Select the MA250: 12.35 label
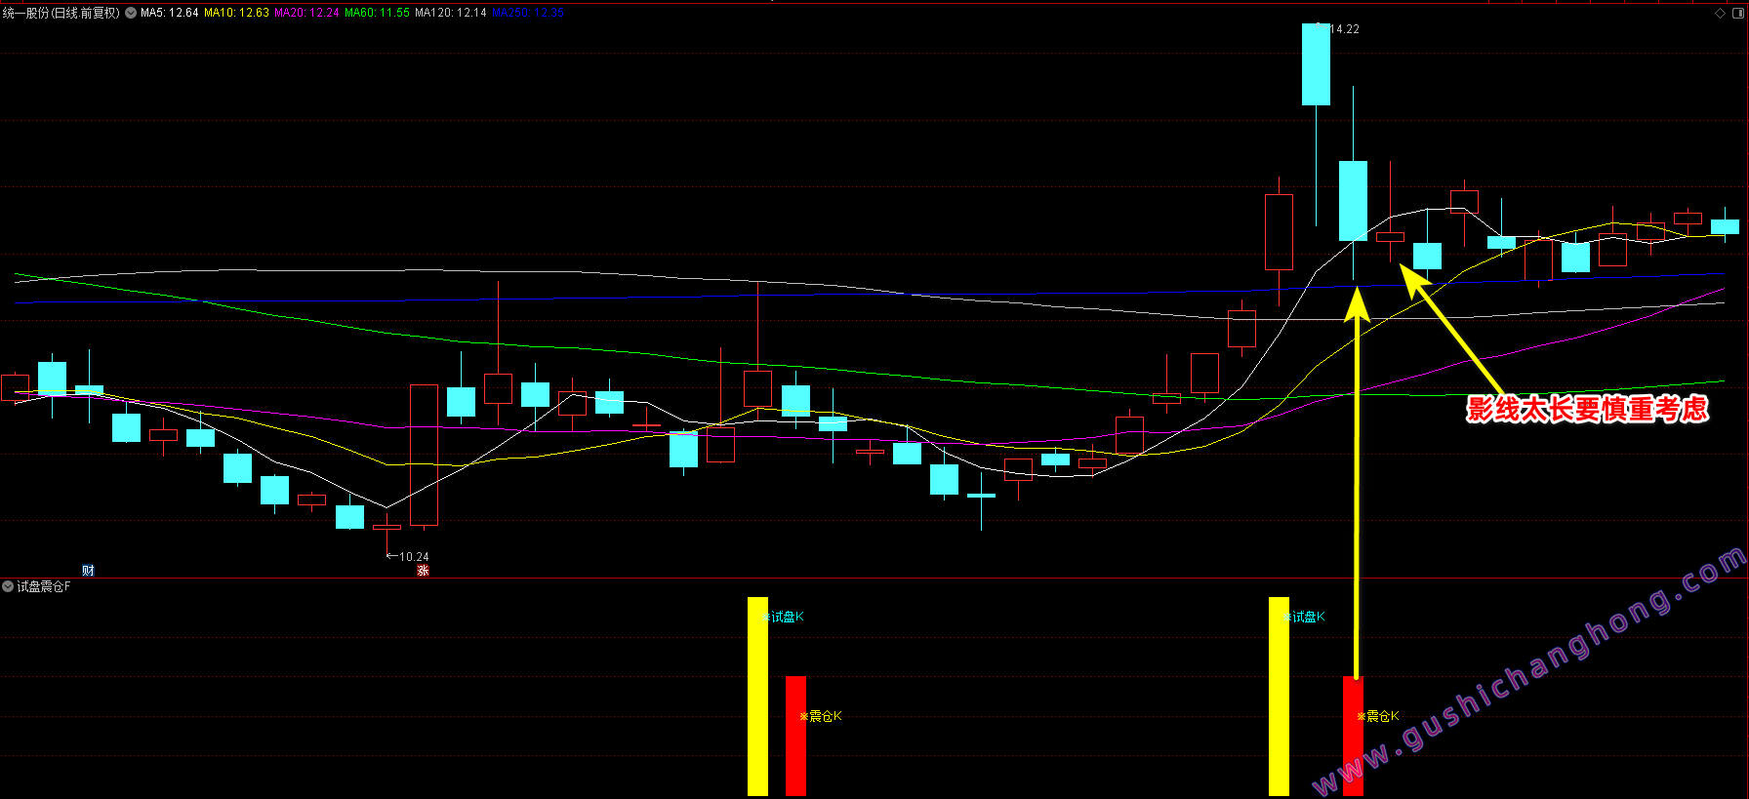This screenshot has width=1749, height=799. click(x=528, y=13)
